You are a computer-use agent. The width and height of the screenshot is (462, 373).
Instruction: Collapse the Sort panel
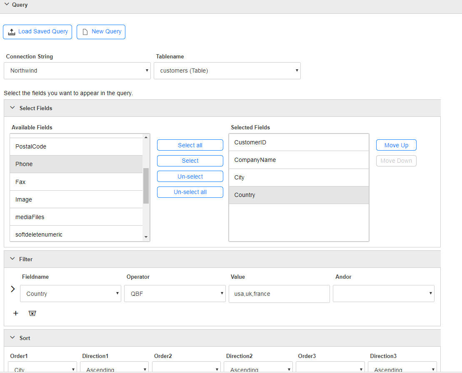(x=12, y=338)
